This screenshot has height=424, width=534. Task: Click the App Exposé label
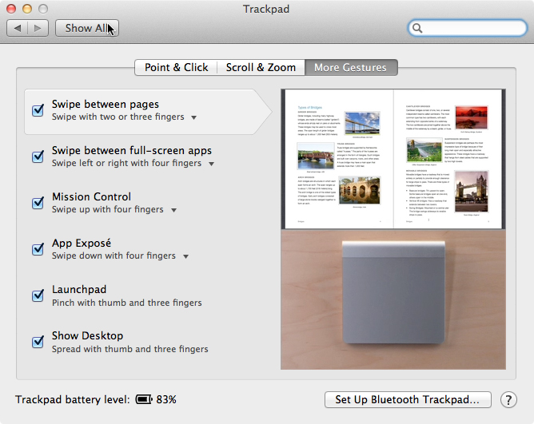click(82, 243)
